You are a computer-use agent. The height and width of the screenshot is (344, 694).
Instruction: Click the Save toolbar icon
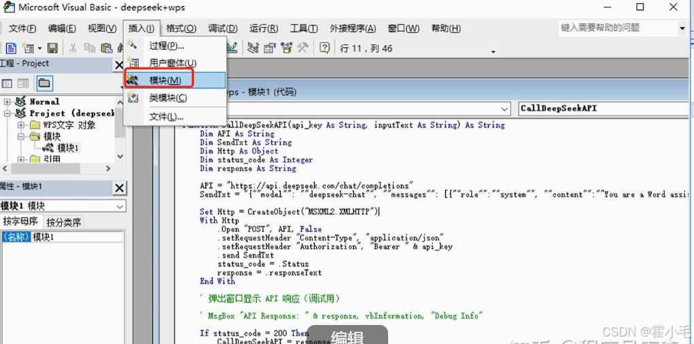coord(52,48)
